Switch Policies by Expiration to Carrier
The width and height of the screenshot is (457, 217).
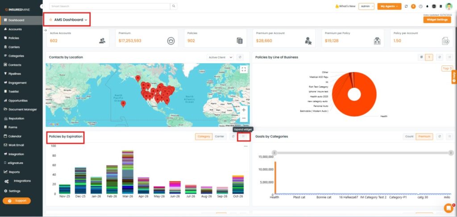pos(219,136)
